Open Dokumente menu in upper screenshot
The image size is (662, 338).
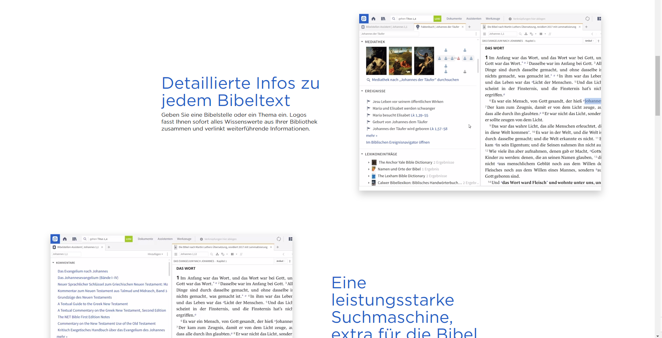pyautogui.click(x=454, y=19)
